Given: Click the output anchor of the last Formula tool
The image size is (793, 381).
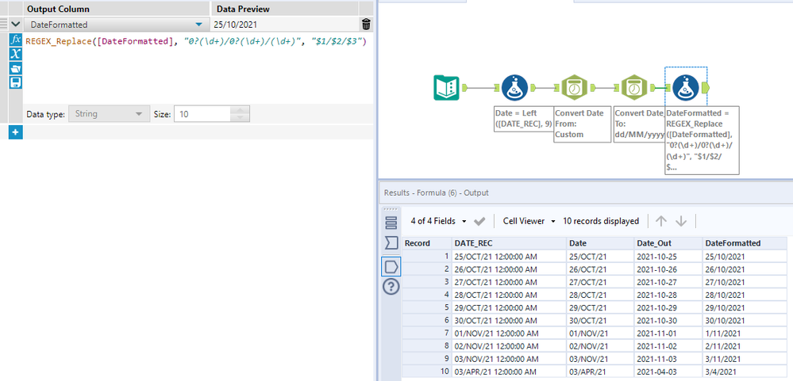Looking at the screenshot, I should coord(706,88).
